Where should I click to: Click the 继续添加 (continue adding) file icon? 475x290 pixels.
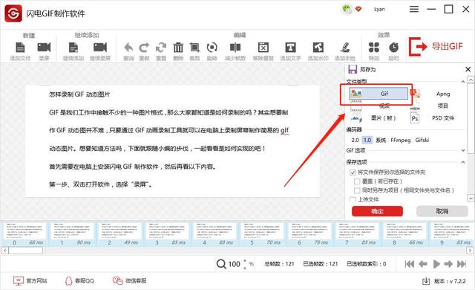click(x=73, y=48)
